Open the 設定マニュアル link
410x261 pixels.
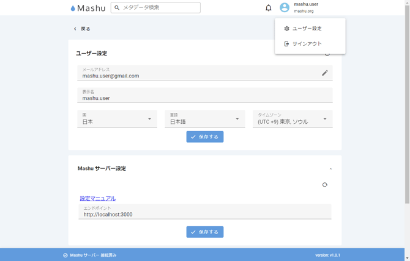98,198
